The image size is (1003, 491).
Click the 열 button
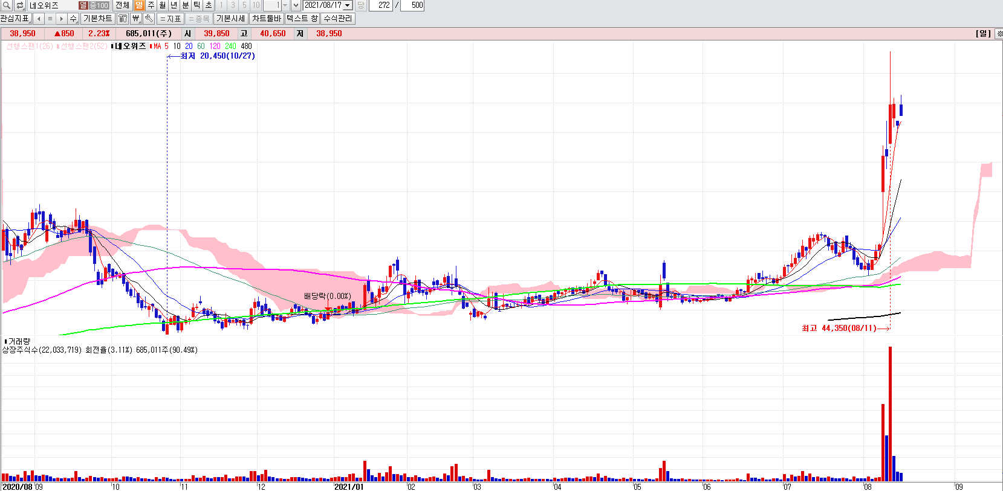[x=83, y=5]
